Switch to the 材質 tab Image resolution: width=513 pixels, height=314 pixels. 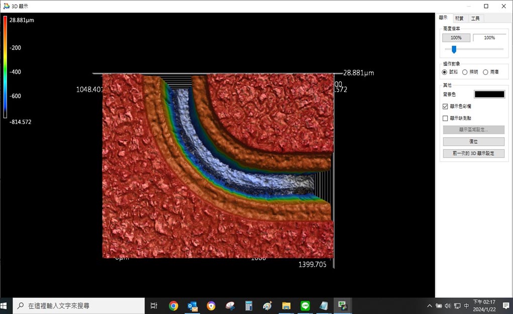pyautogui.click(x=459, y=18)
